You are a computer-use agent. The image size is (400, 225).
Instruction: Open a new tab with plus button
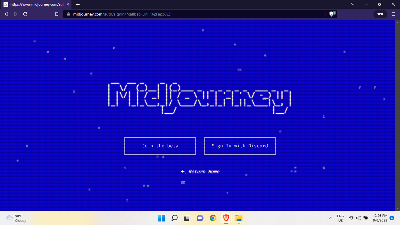pos(78,4)
